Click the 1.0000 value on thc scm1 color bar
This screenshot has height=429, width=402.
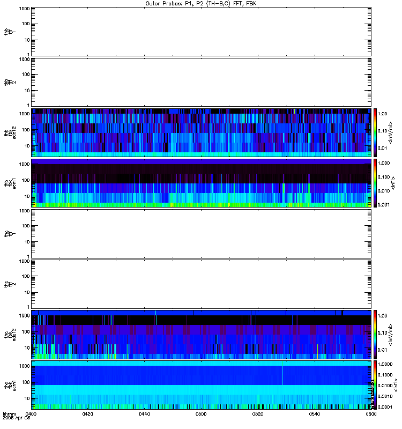click(385, 364)
